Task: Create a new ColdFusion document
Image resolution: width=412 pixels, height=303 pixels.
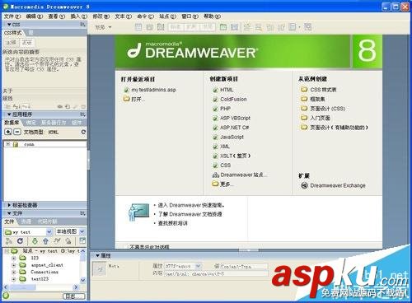Action: point(230,99)
